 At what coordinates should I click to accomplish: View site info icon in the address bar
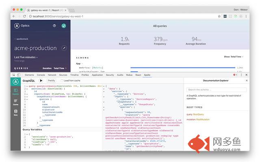click(30, 16)
